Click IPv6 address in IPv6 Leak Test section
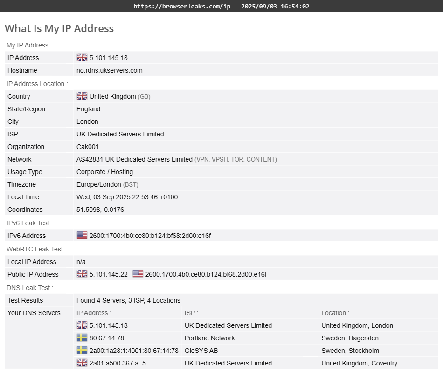 click(150, 236)
